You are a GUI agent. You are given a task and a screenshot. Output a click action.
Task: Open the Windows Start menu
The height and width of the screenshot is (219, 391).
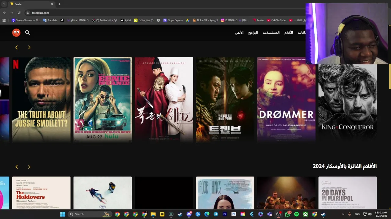pos(63,214)
